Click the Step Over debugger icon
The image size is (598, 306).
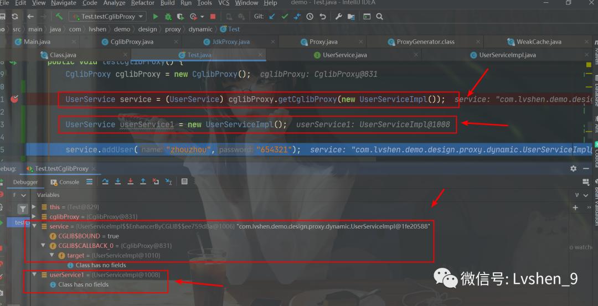[x=105, y=181]
